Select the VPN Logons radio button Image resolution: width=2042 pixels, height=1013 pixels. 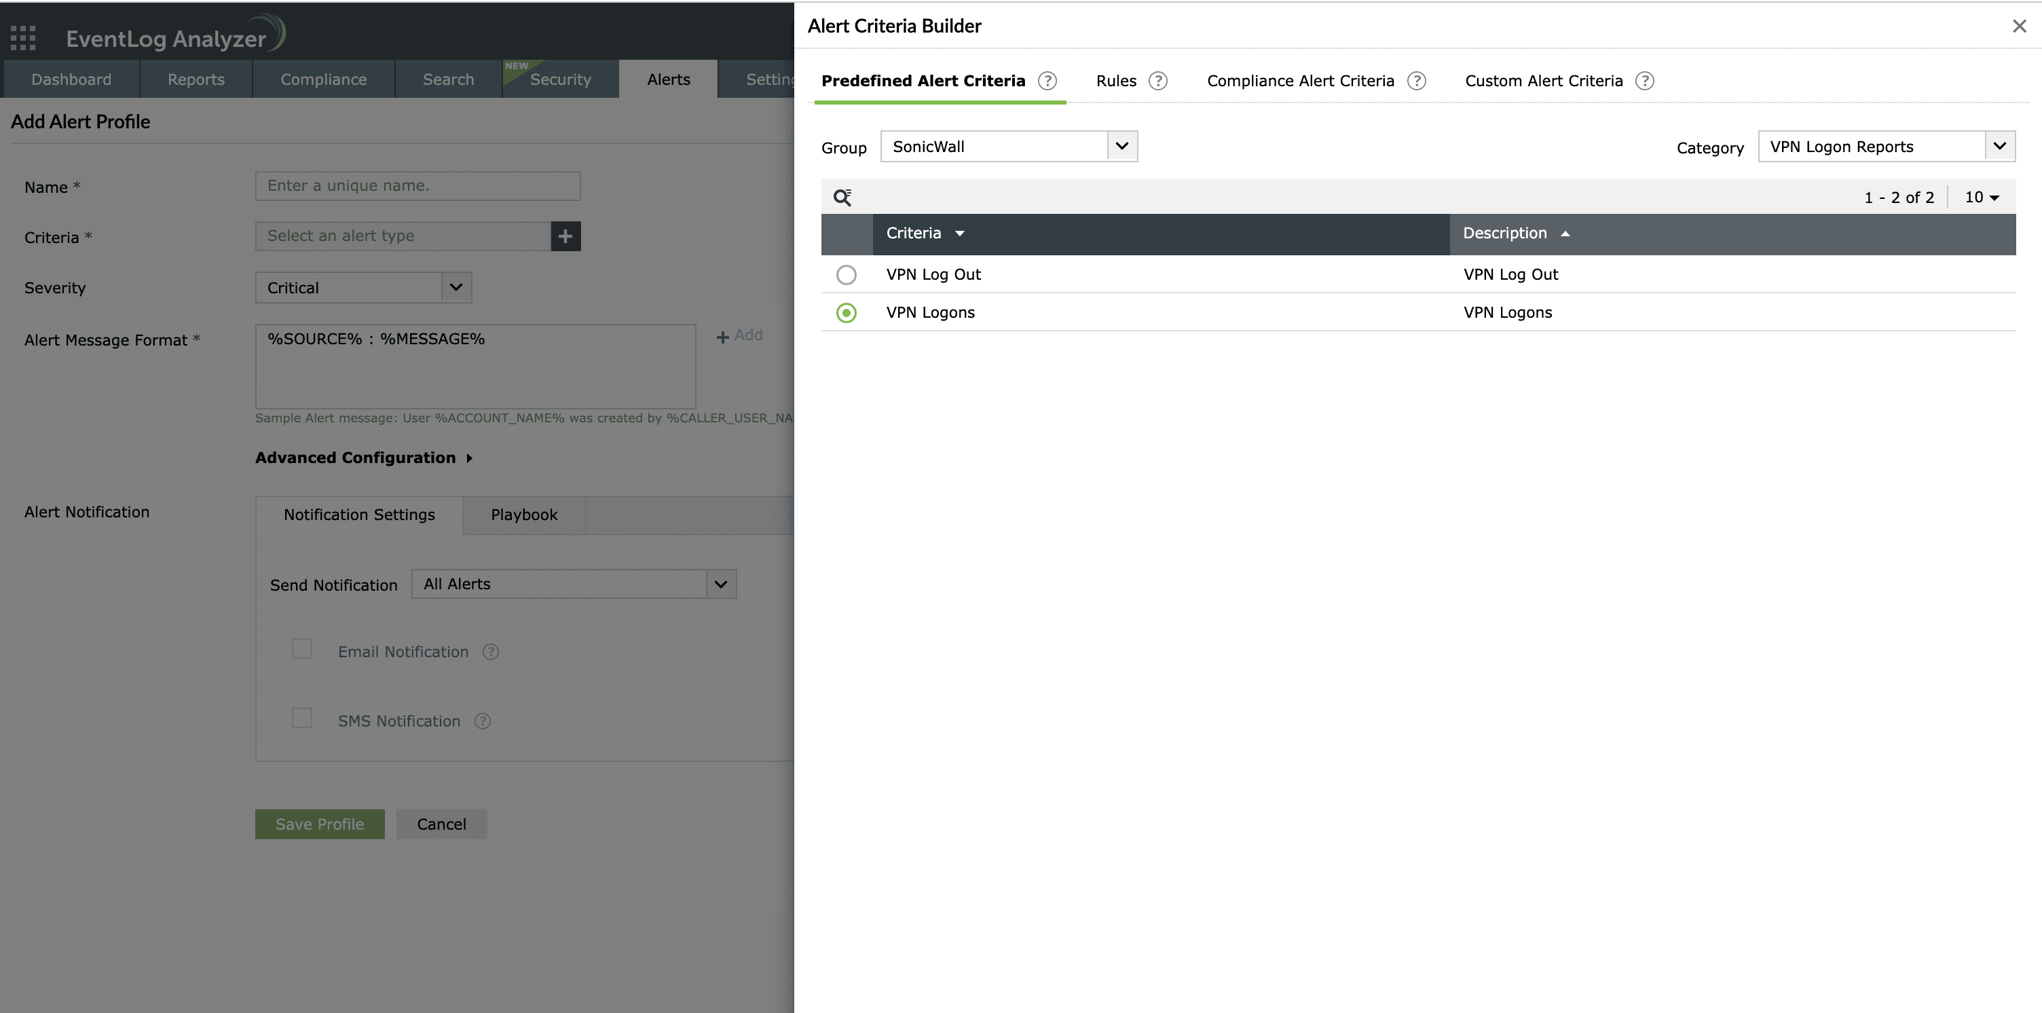tap(847, 313)
